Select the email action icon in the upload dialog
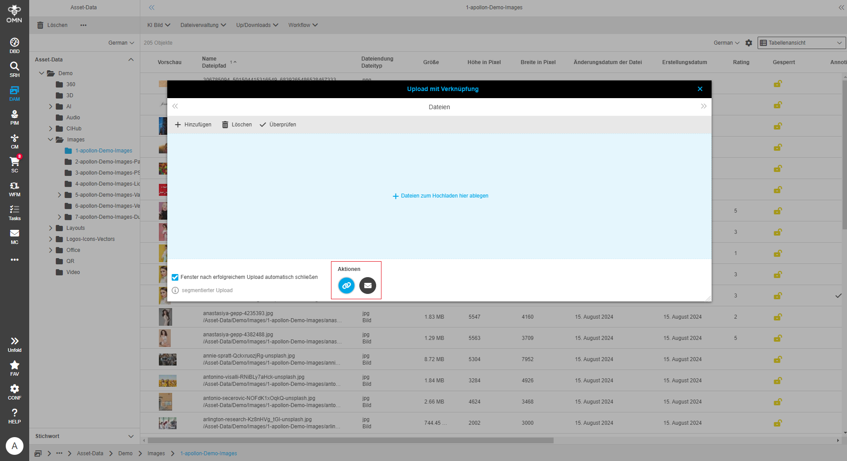 click(x=367, y=286)
